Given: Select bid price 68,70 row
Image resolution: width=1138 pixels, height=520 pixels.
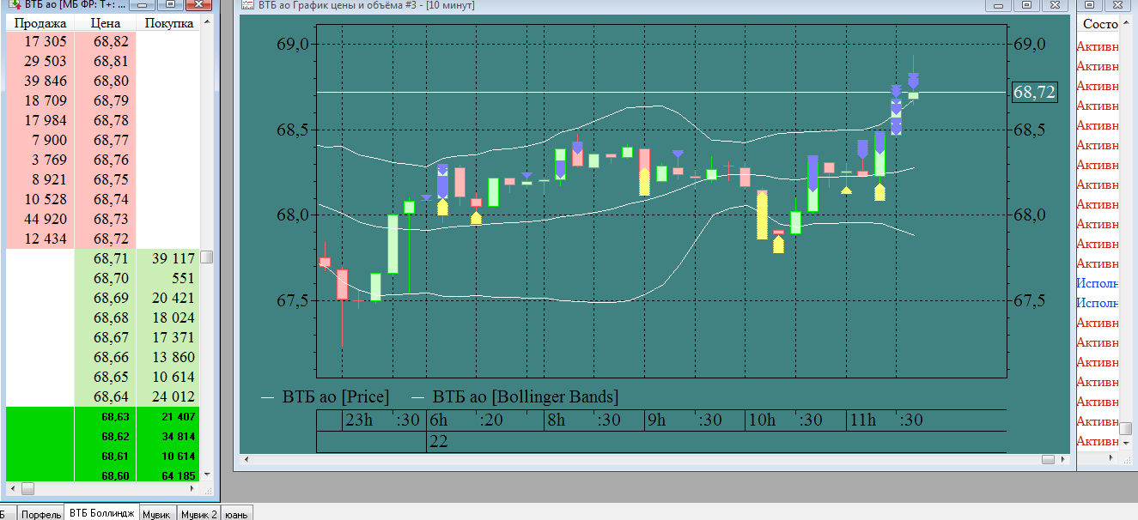Looking at the screenshot, I should [x=106, y=278].
